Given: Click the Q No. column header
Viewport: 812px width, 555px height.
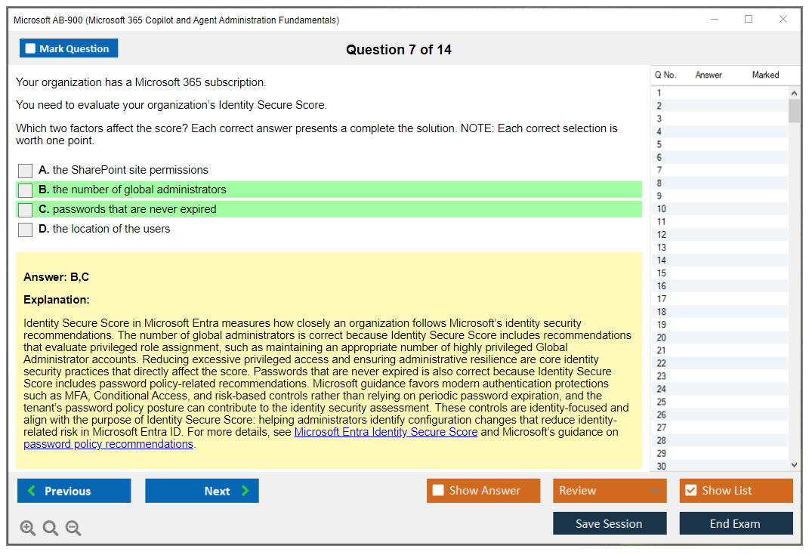Looking at the screenshot, I should pyautogui.click(x=665, y=75).
